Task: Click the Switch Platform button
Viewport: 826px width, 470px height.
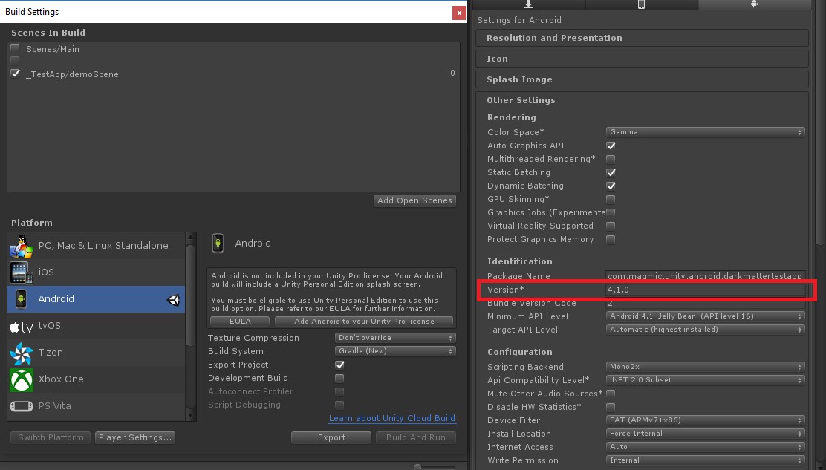Action: [x=51, y=437]
